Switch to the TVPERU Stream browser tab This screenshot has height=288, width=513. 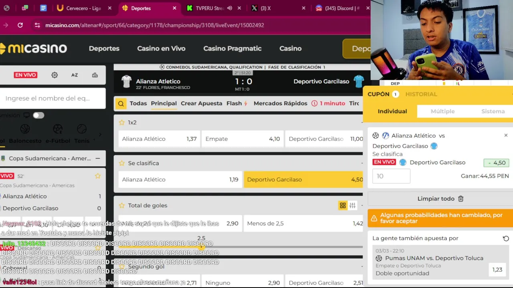(214, 8)
